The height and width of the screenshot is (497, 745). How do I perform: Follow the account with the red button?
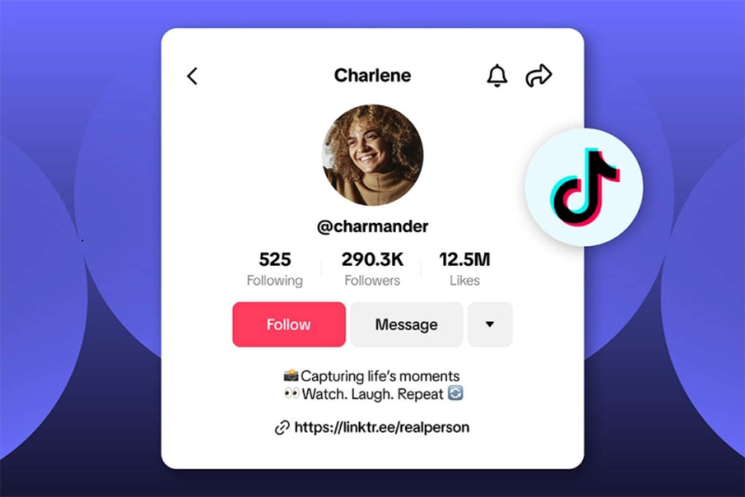[x=289, y=324]
